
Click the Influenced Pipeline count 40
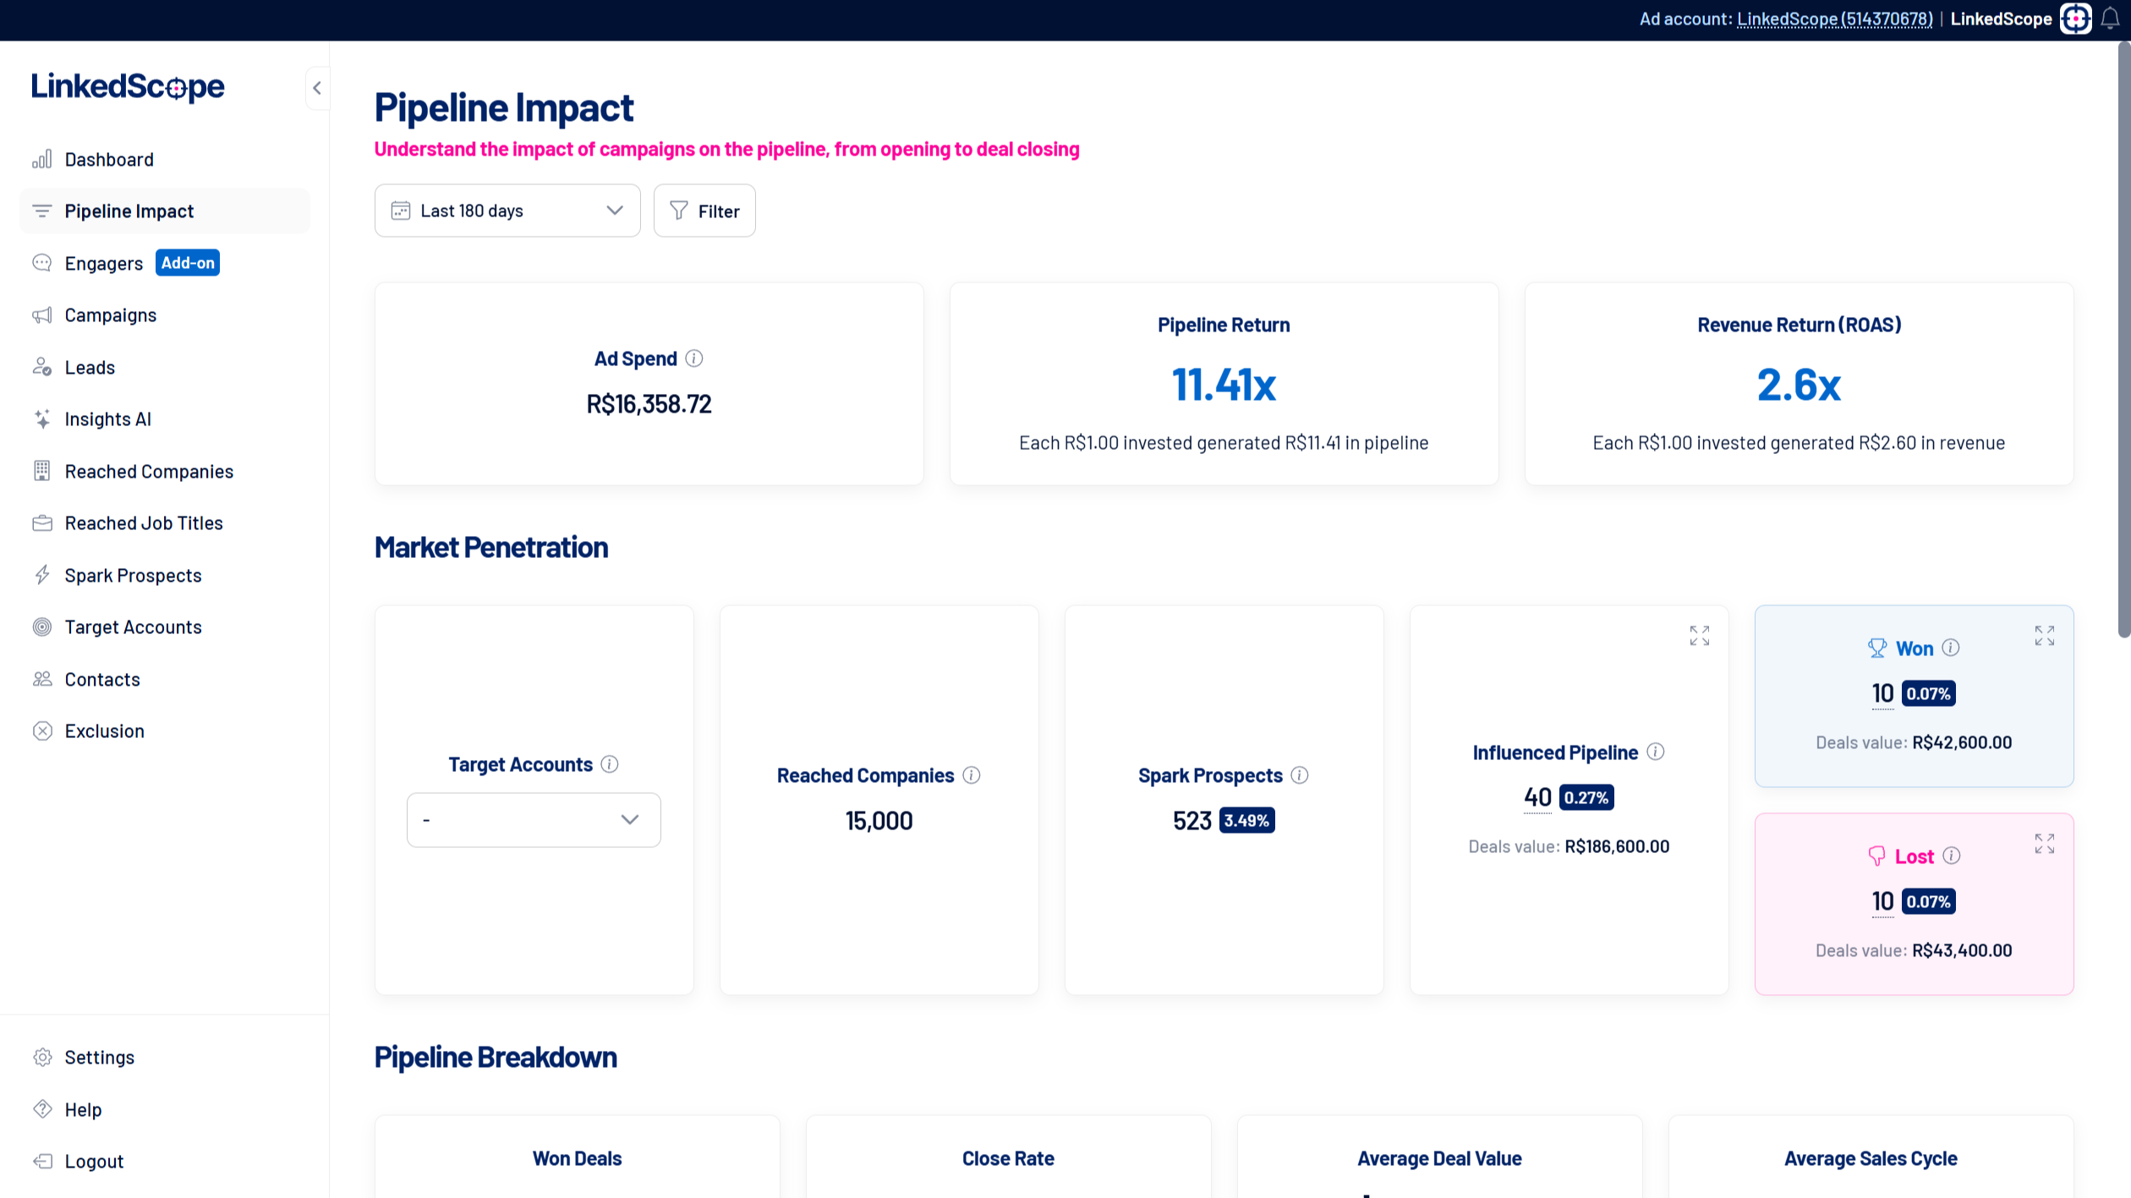(1537, 797)
